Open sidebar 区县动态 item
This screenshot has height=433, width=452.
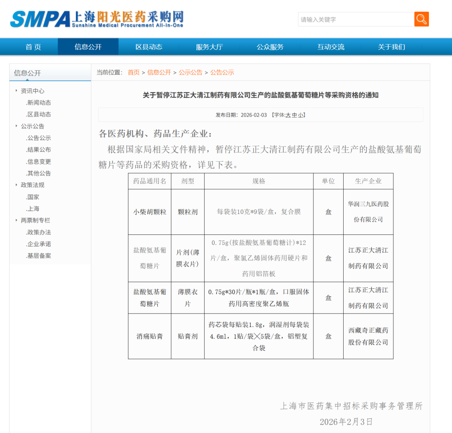pyautogui.click(x=39, y=115)
